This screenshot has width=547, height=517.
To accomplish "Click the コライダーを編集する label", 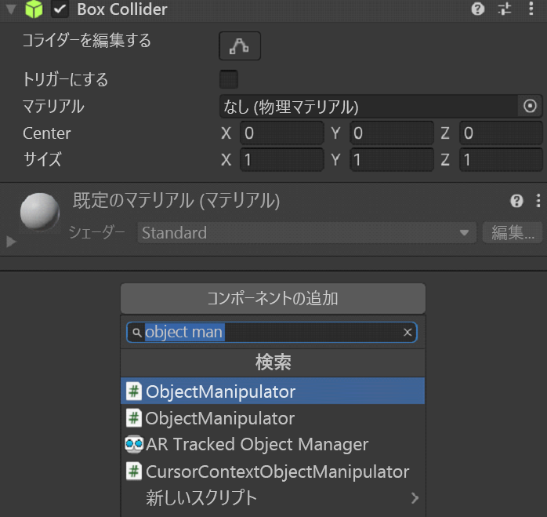I will pos(87,40).
